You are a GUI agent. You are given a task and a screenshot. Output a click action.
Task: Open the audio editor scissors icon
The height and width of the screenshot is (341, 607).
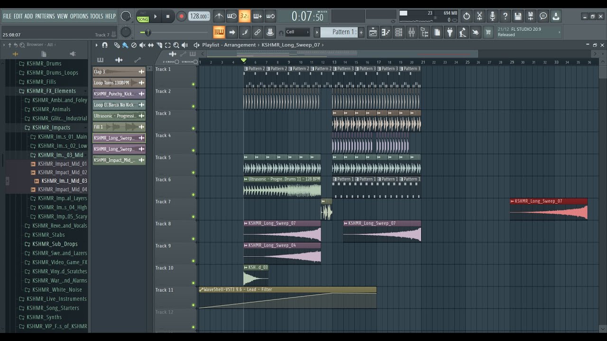(479, 16)
